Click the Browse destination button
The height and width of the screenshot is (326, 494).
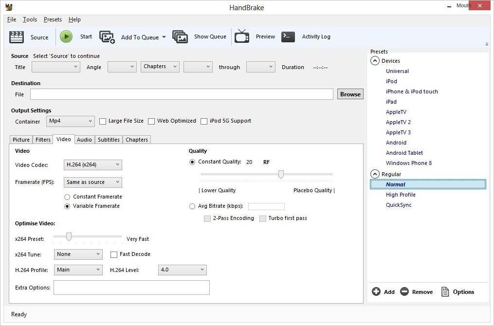click(350, 94)
